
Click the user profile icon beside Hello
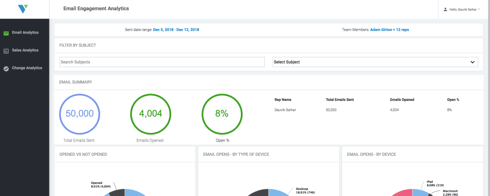[445, 10]
